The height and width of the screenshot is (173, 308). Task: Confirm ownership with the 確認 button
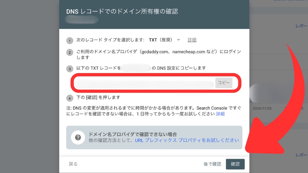click(235, 164)
